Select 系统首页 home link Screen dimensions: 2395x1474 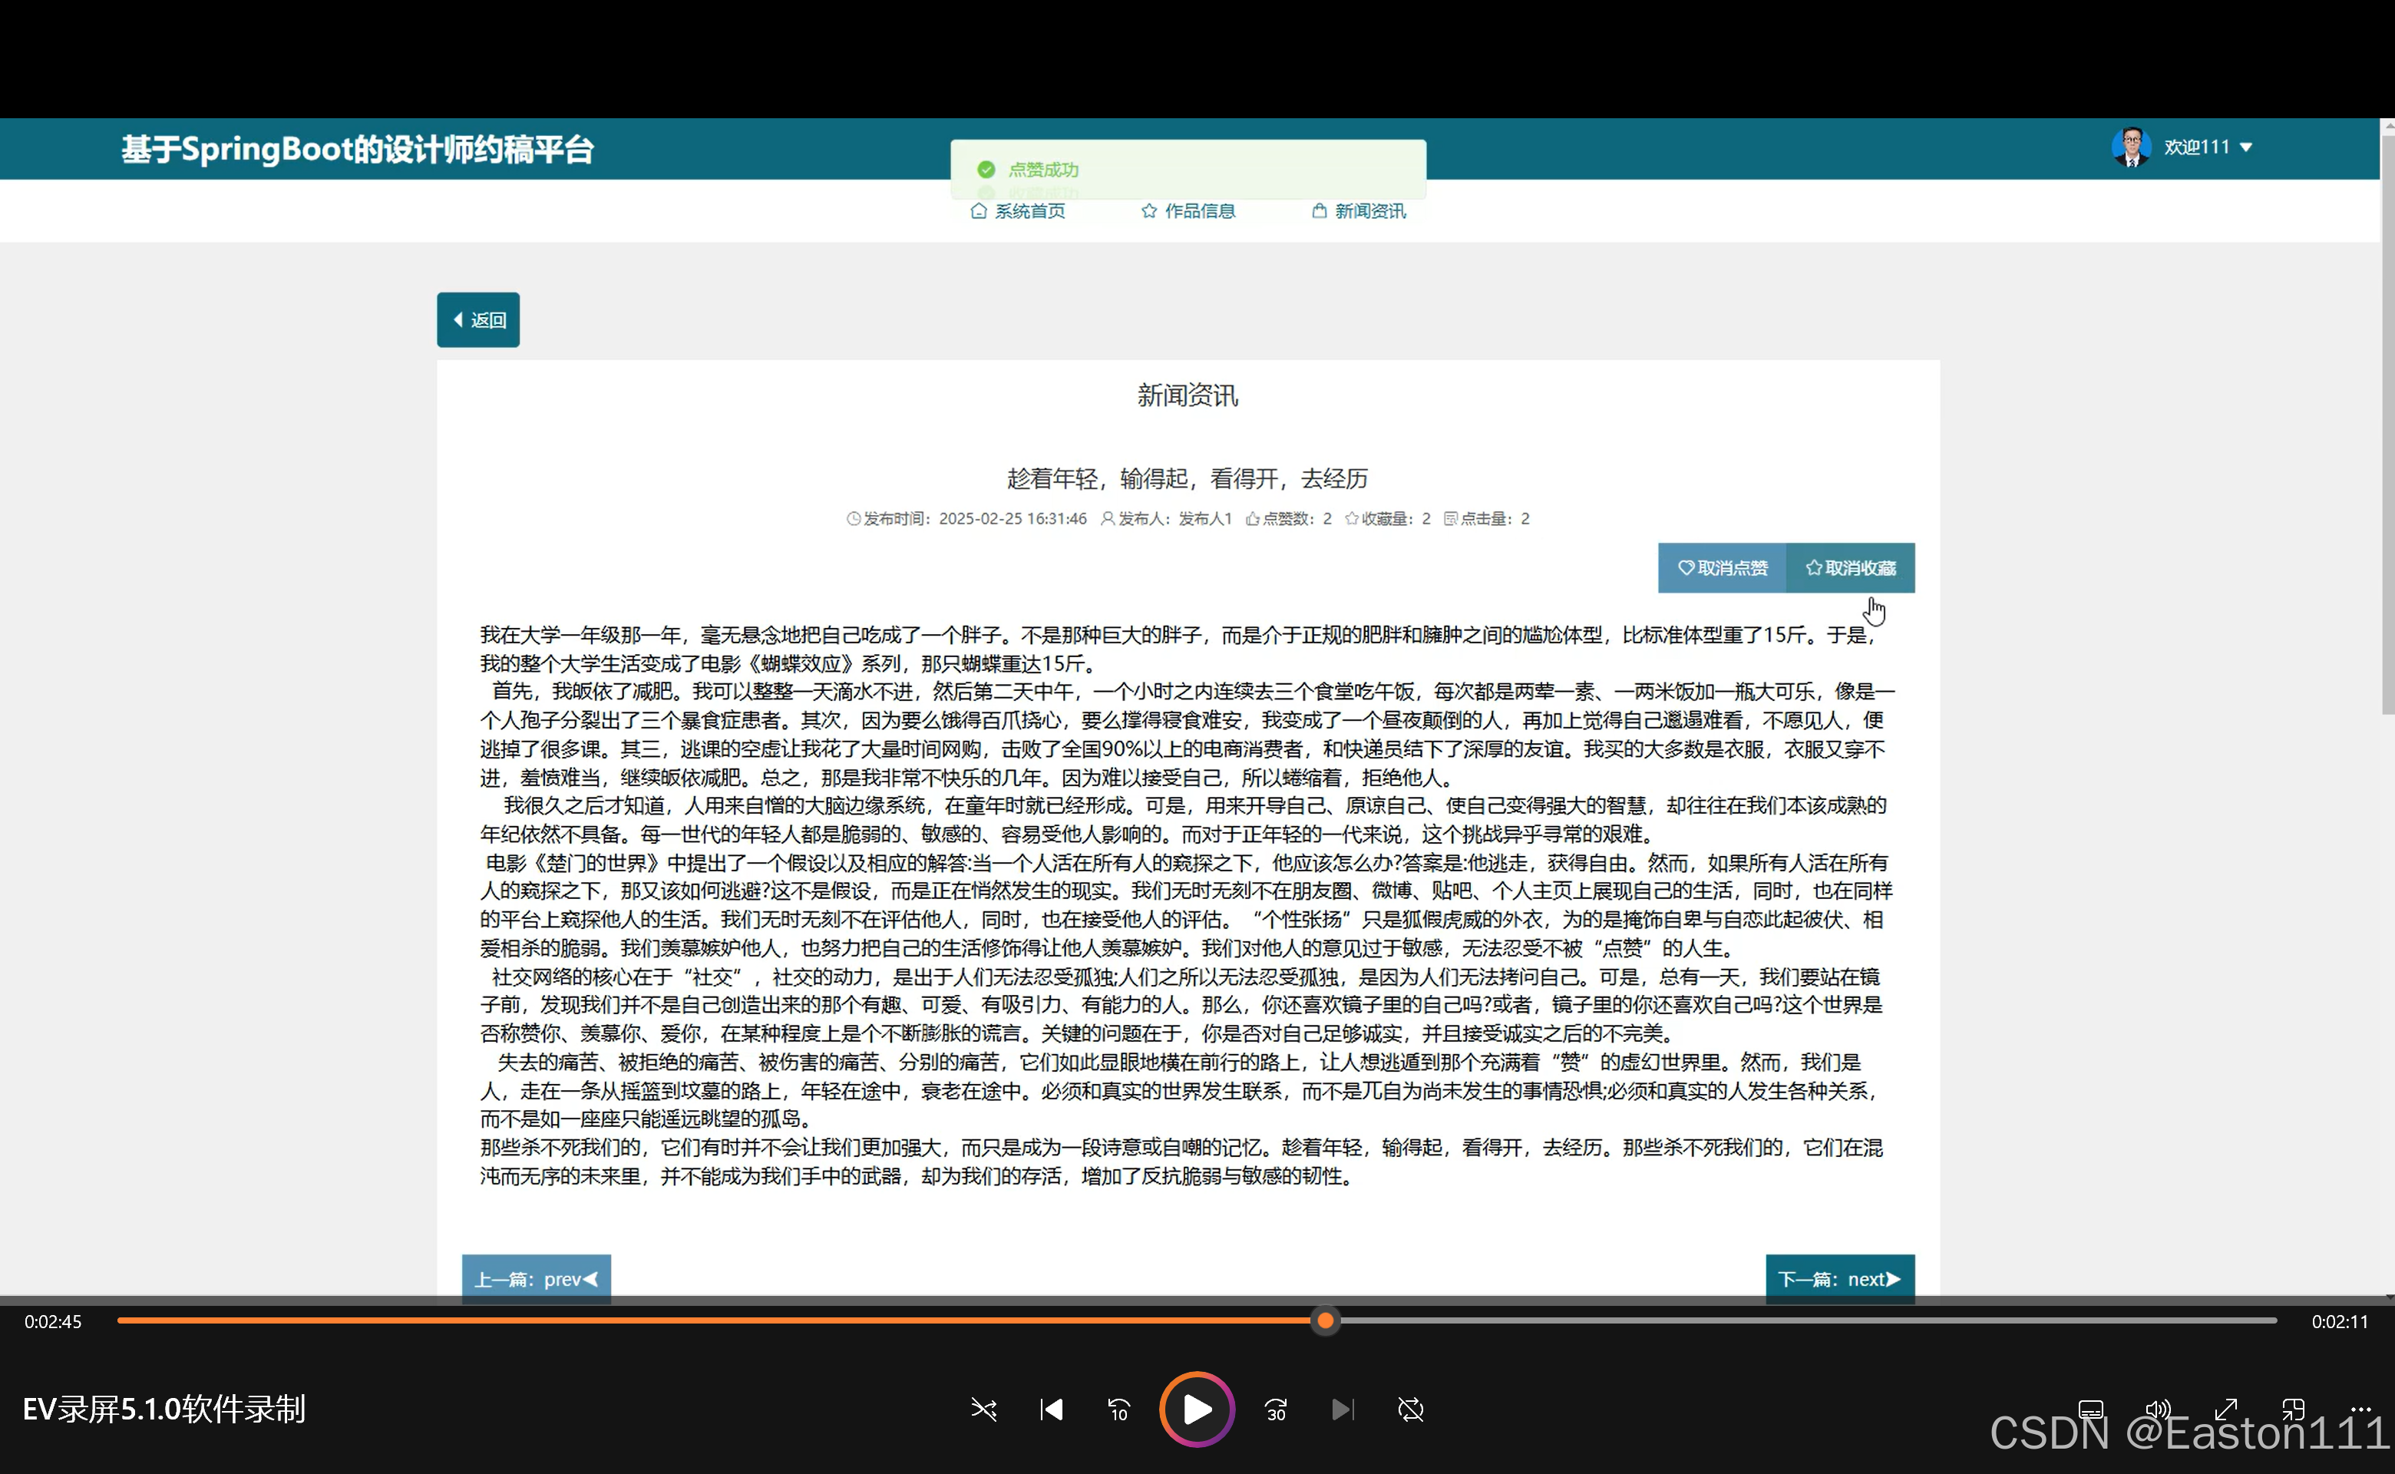click(1019, 210)
